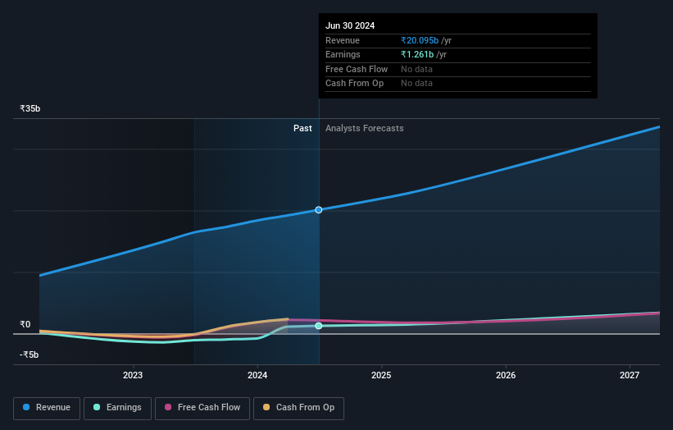673x430 pixels.
Task: Click the 2027 x-axis label
Action: pyautogui.click(x=630, y=376)
